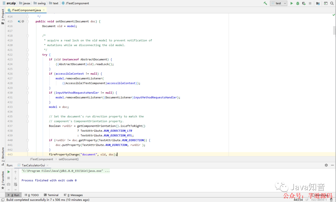The width and height of the screenshot is (336, 202).
Task: Click the RUN_DIRECTION_LTR constant
Action: 118,131
